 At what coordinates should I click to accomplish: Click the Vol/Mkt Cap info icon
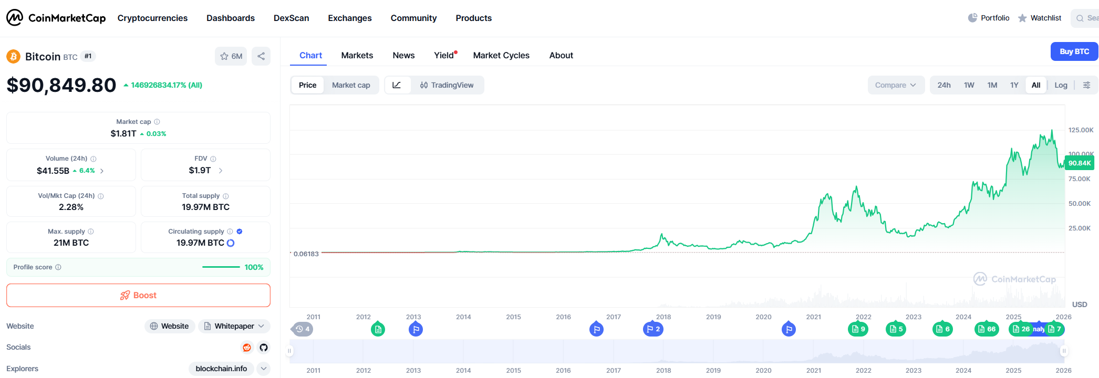[x=101, y=196]
